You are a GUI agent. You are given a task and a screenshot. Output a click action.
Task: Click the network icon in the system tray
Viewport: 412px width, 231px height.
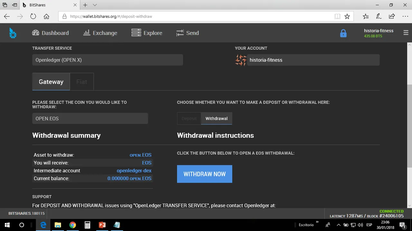coord(353,225)
